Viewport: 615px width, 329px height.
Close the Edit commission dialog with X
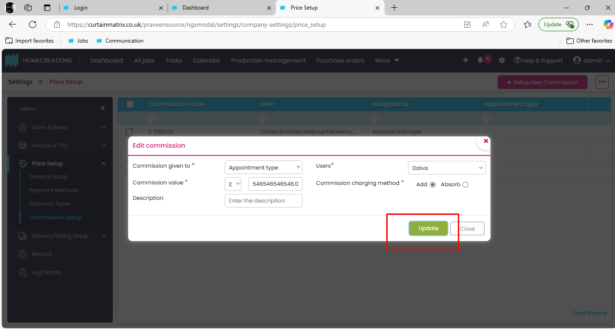click(485, 141)
